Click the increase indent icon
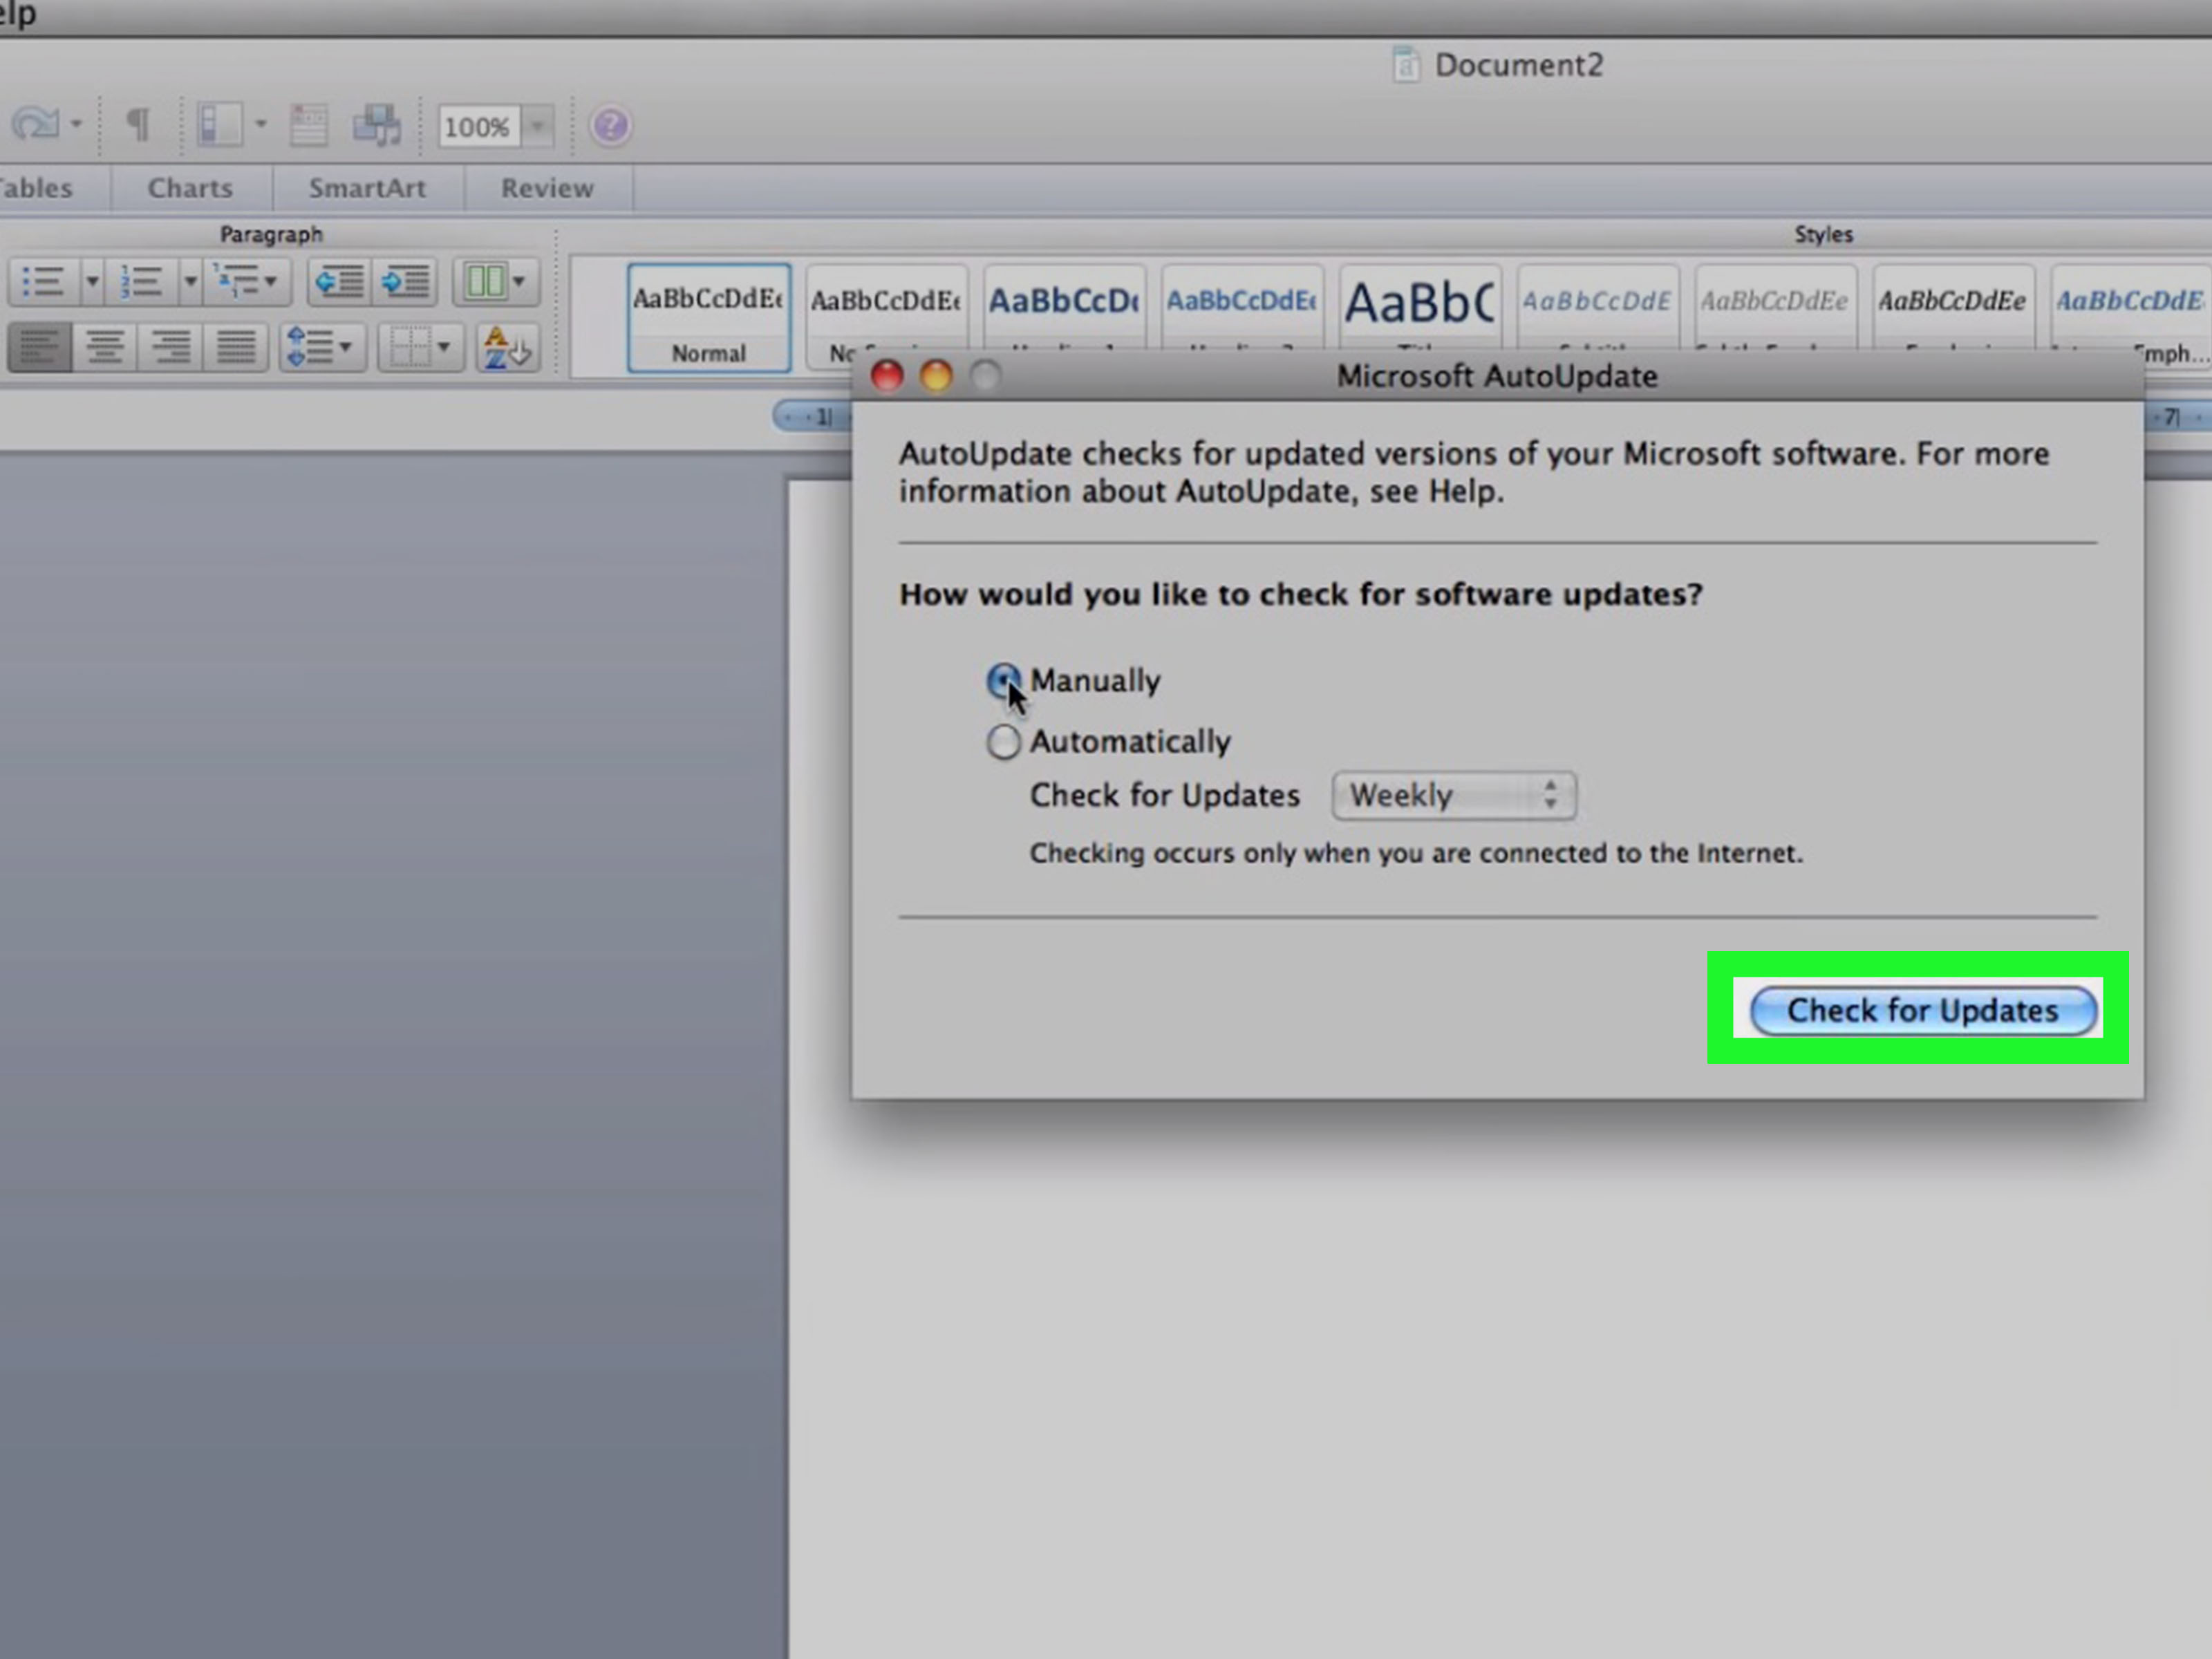 click(405, 282)
